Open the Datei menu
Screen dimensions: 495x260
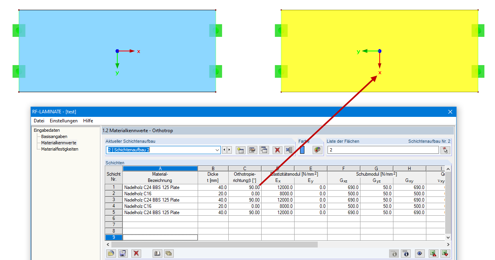[x=38, y=121]
